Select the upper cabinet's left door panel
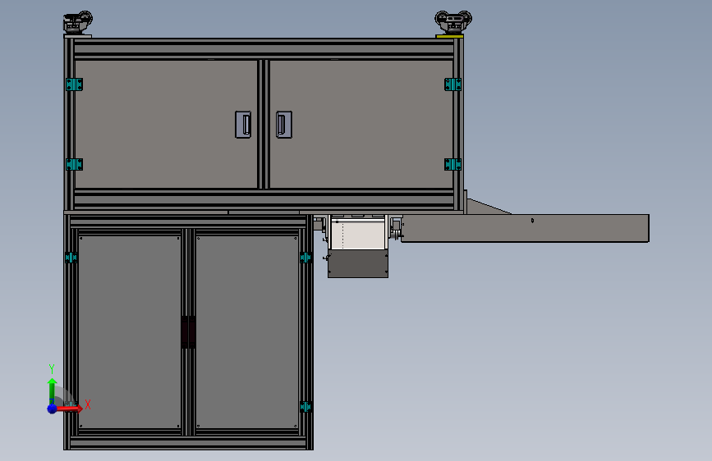The height and width of the screenshot is (461, 712). (x=166, y=124)
